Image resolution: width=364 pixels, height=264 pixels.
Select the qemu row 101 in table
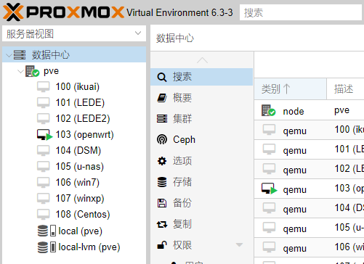[x=309, y=149]
